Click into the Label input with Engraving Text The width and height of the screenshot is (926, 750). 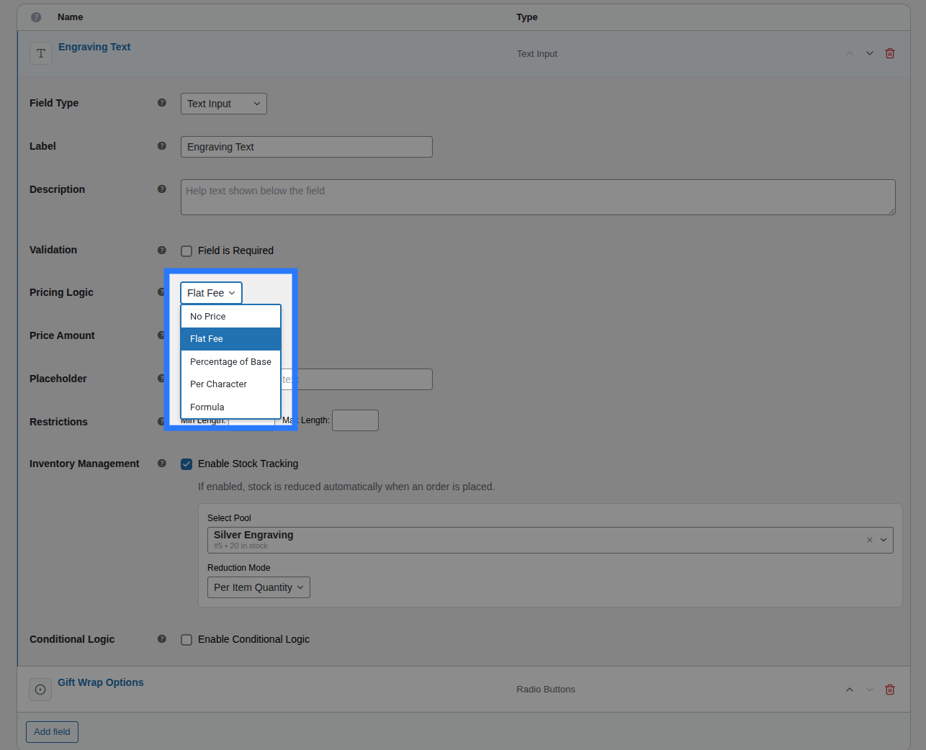tap(307, 147)
